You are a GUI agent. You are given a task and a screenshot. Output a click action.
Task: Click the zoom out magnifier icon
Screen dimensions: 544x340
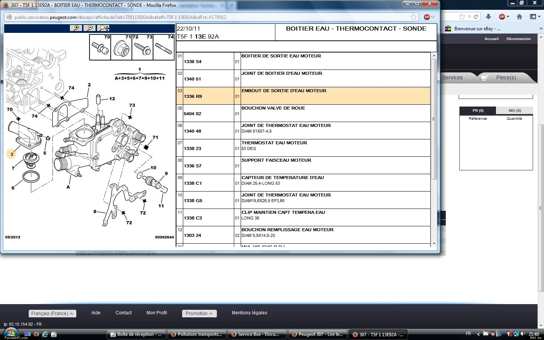click(x=90, y=28)
